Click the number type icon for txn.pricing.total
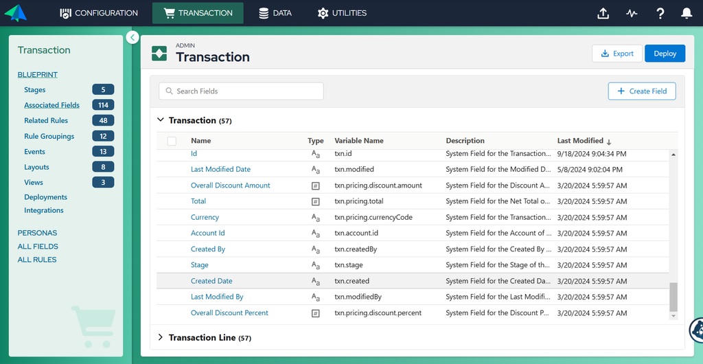This screenshot has width=703, height=364. 316,202
